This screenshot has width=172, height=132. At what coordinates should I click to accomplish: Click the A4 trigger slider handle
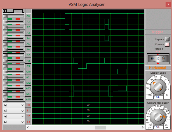pos(5,38)
